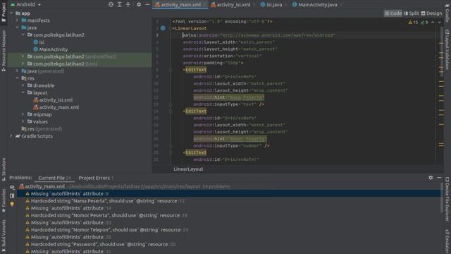
Task: Open the Problems panel settings gear
Action: point(431,178)
